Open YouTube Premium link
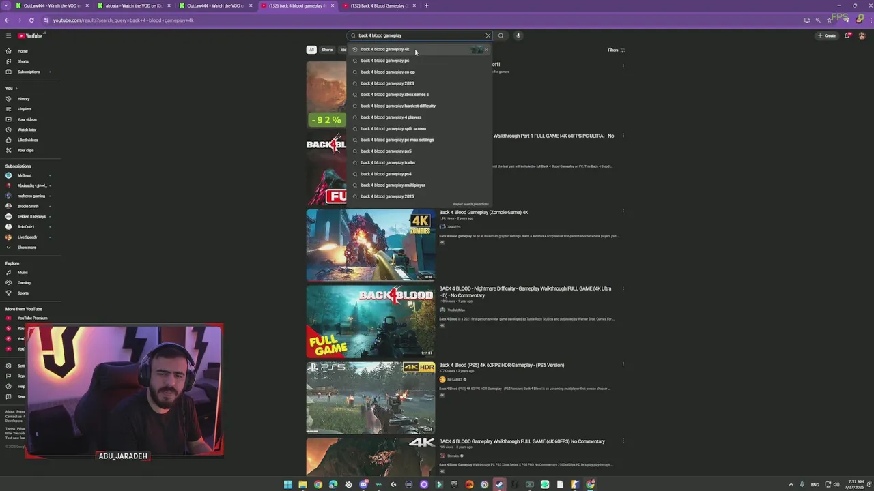The height and width of the screenshot is (491, 874). pyautogui.click(x=32, y=318)
